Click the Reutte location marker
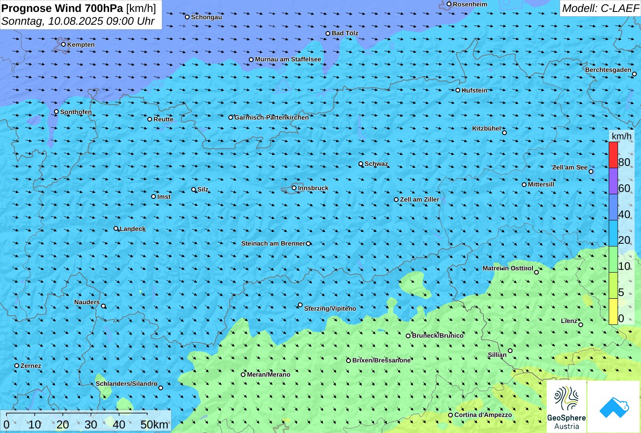Viewport: 641px width, 433px height. point(150,119)
